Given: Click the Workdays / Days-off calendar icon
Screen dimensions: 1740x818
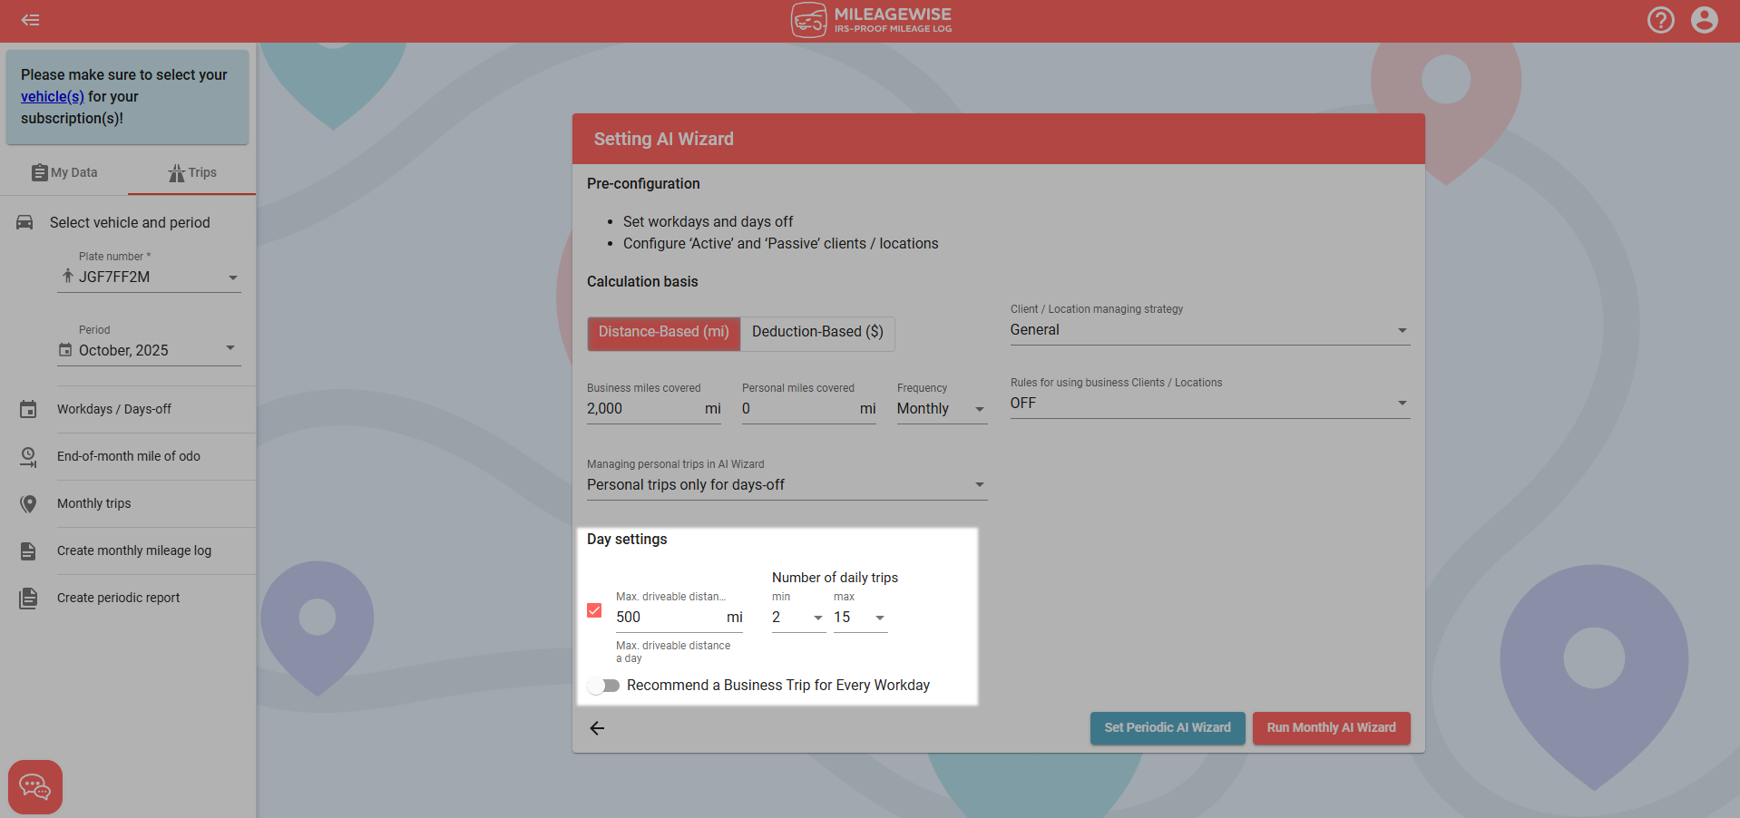Looking at the screenshot, I should [28, 410].
